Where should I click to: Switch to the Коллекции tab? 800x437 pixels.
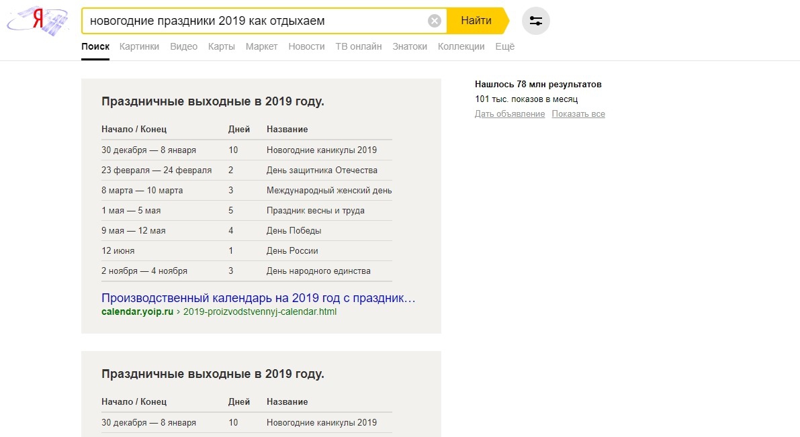[461, 46]
